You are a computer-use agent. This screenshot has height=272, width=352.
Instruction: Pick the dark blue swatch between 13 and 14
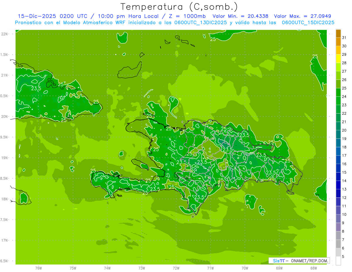338,185
